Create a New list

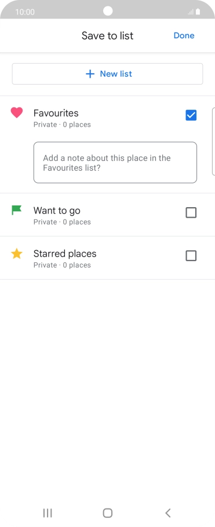point(107,74)
